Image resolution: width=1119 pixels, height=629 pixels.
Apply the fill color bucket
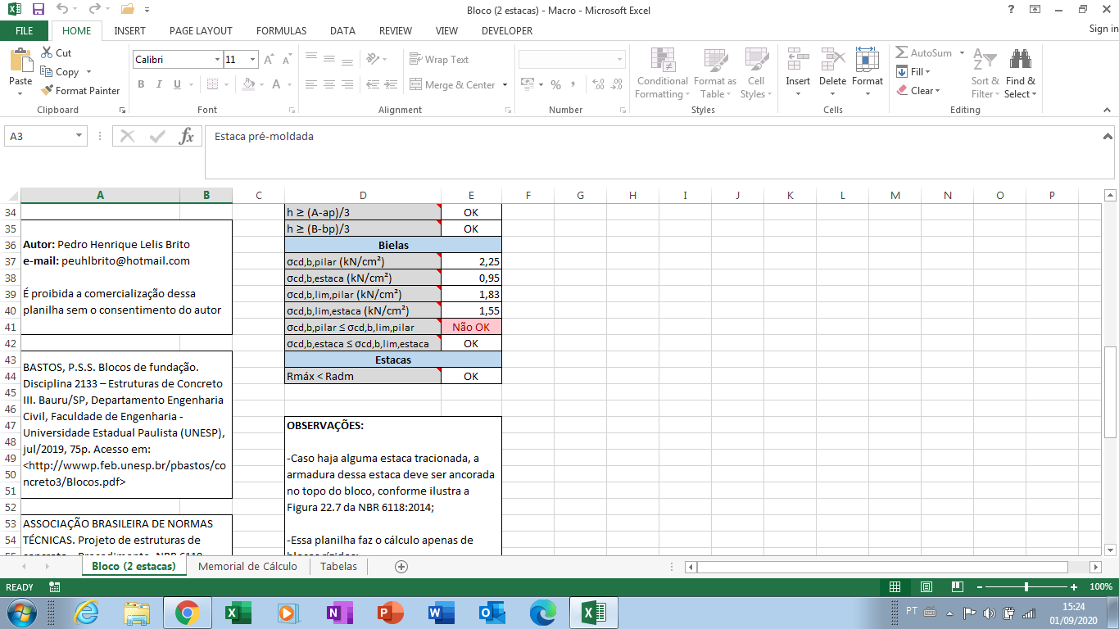pos(249,84)
